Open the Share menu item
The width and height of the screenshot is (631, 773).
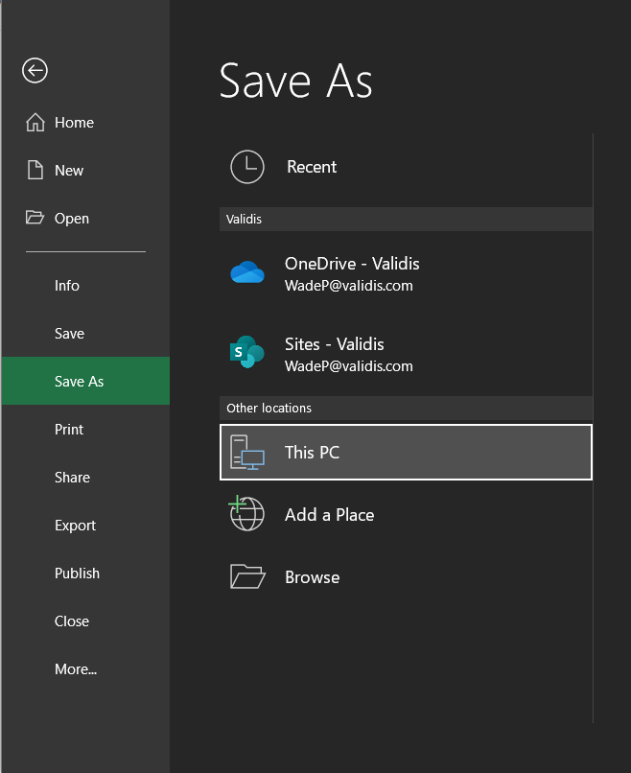coord(72,477)
